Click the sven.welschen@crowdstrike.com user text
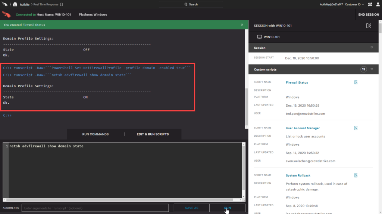The height and width of the screenshot is (214, 382). point(310,161)
